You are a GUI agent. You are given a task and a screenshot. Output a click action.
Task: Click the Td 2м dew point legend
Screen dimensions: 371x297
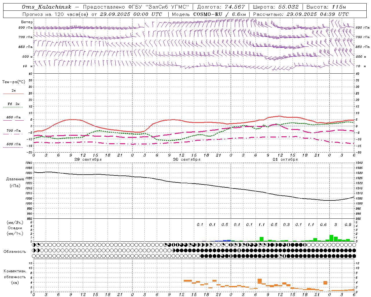(14, 104)
